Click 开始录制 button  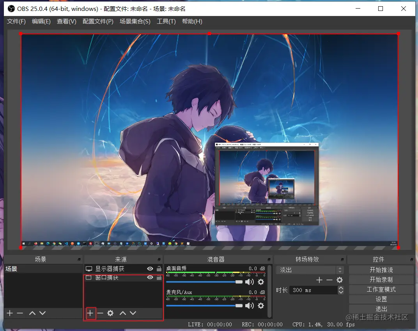(x=381, y=280)
